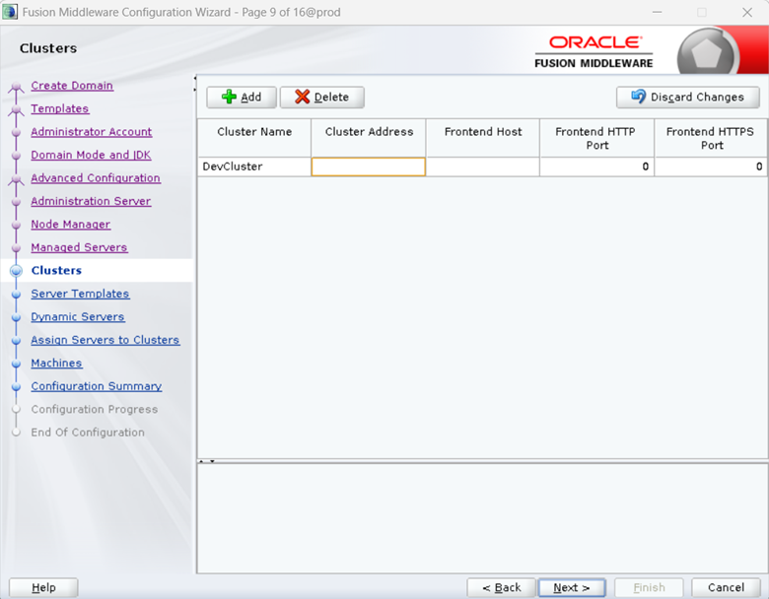Screen dimensions: 769x599
Task: Click the Cluster Name column header
Action: click(254, 138)
